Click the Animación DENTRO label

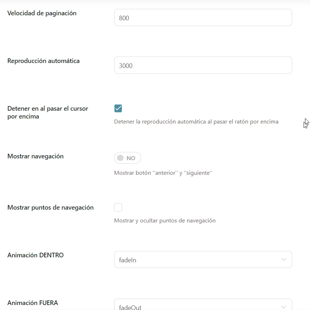[36, 255]
